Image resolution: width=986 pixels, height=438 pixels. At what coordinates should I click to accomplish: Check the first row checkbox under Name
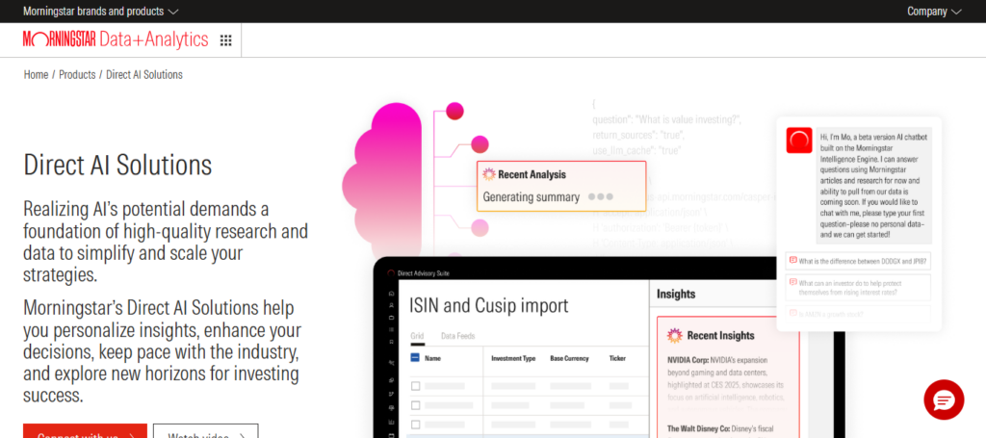tap(415, 386)
